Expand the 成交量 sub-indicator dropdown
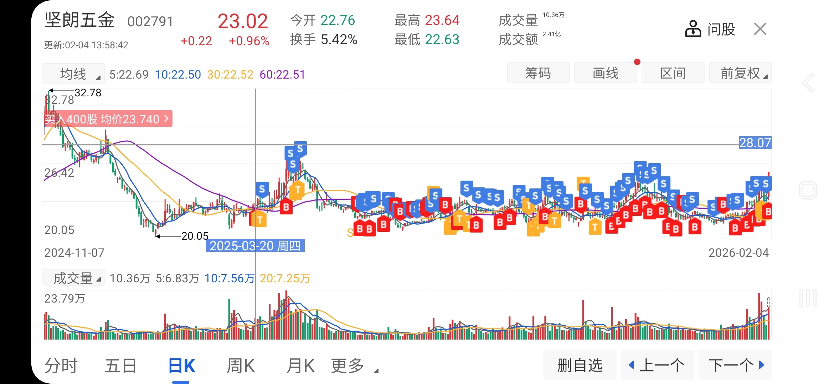 point(73,278)
